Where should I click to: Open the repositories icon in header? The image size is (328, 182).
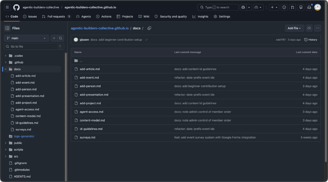pyautogui.click(x=301, y=7)
